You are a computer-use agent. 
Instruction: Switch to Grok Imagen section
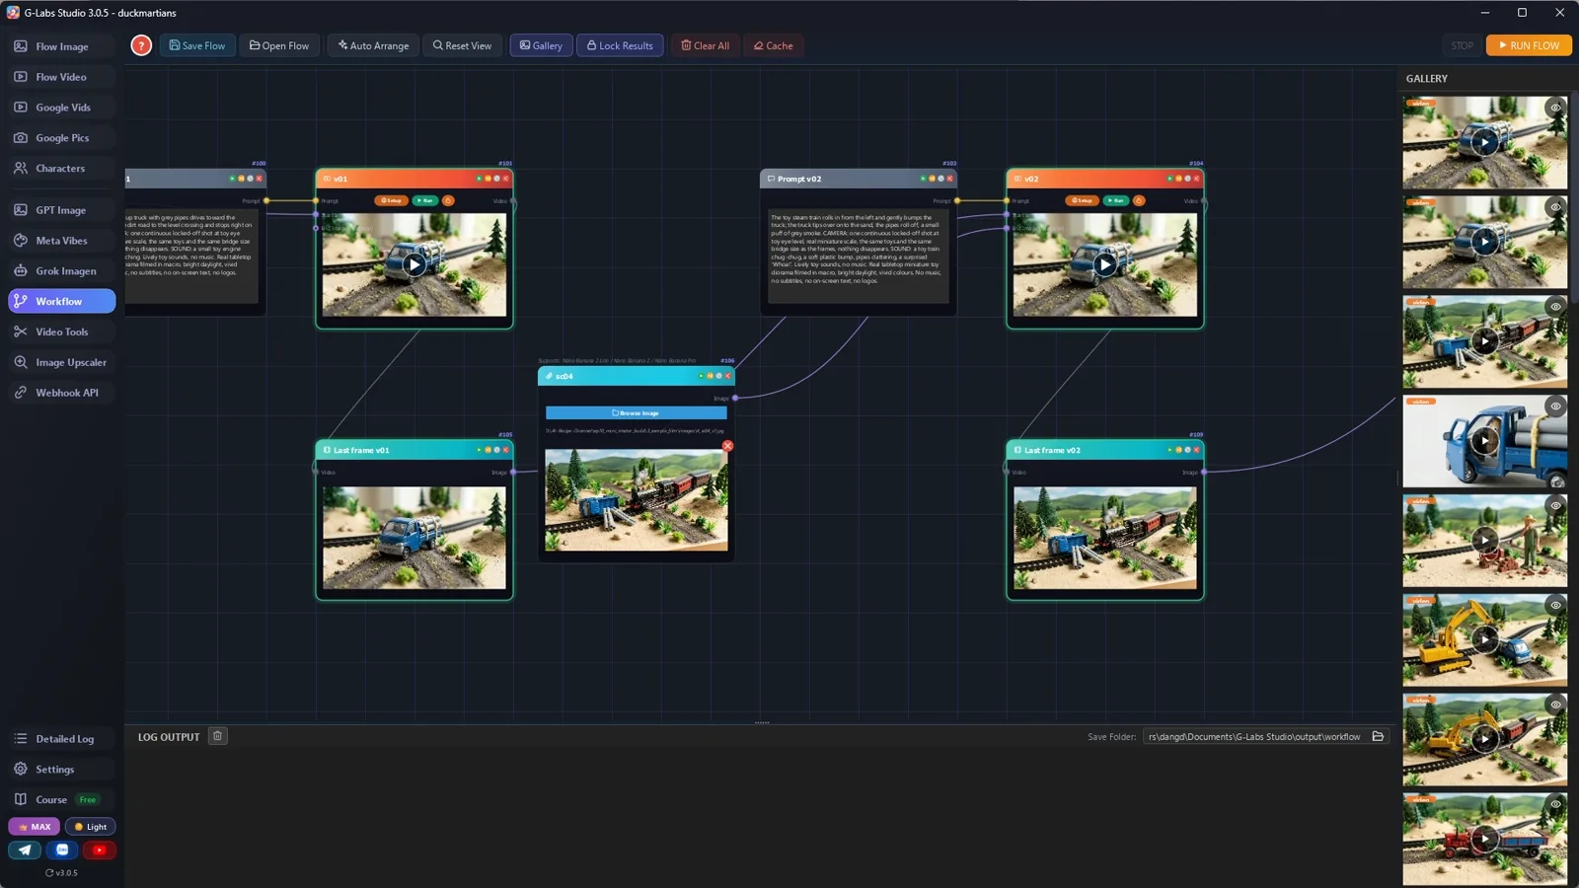(61, 270)
